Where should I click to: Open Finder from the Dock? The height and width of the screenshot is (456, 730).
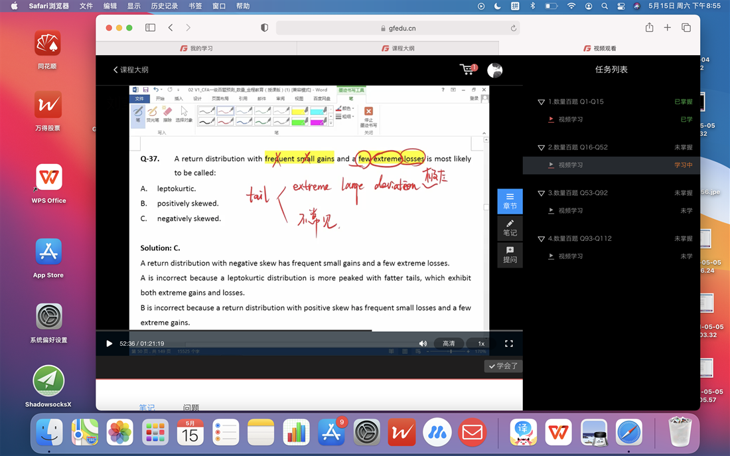[49, 432]
